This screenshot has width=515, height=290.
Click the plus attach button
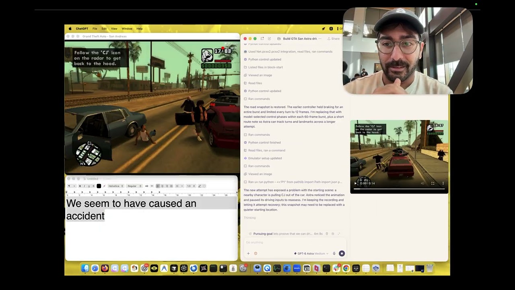point(248,253)
